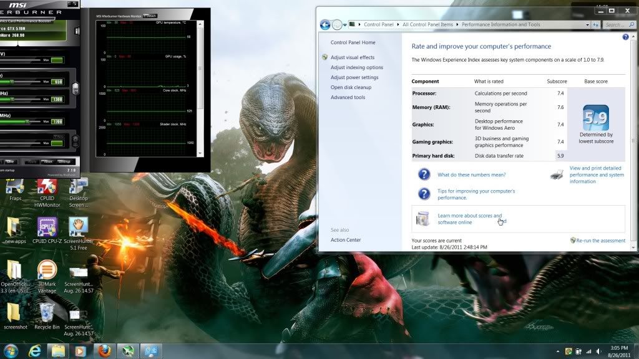Go back with the Control Panel back arrow
Viewport: 639px width, 359px height.
324,25
